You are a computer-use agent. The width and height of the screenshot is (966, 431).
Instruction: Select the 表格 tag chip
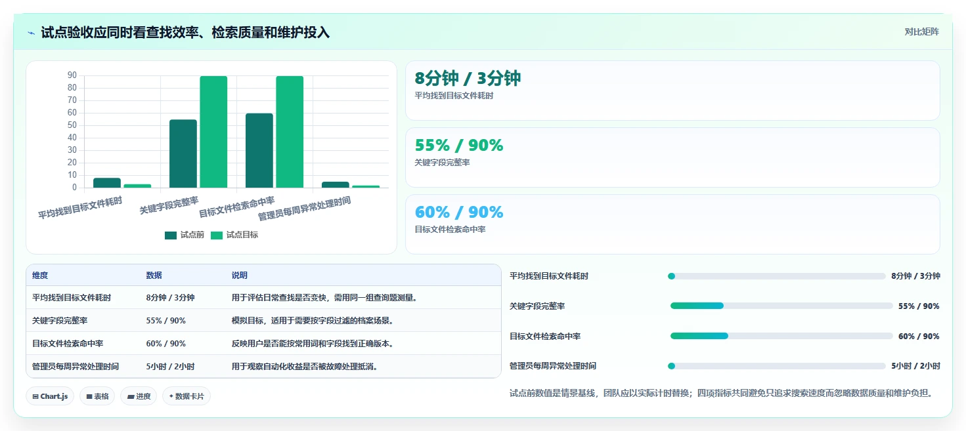pyautogui.click(x=97, y=396)
